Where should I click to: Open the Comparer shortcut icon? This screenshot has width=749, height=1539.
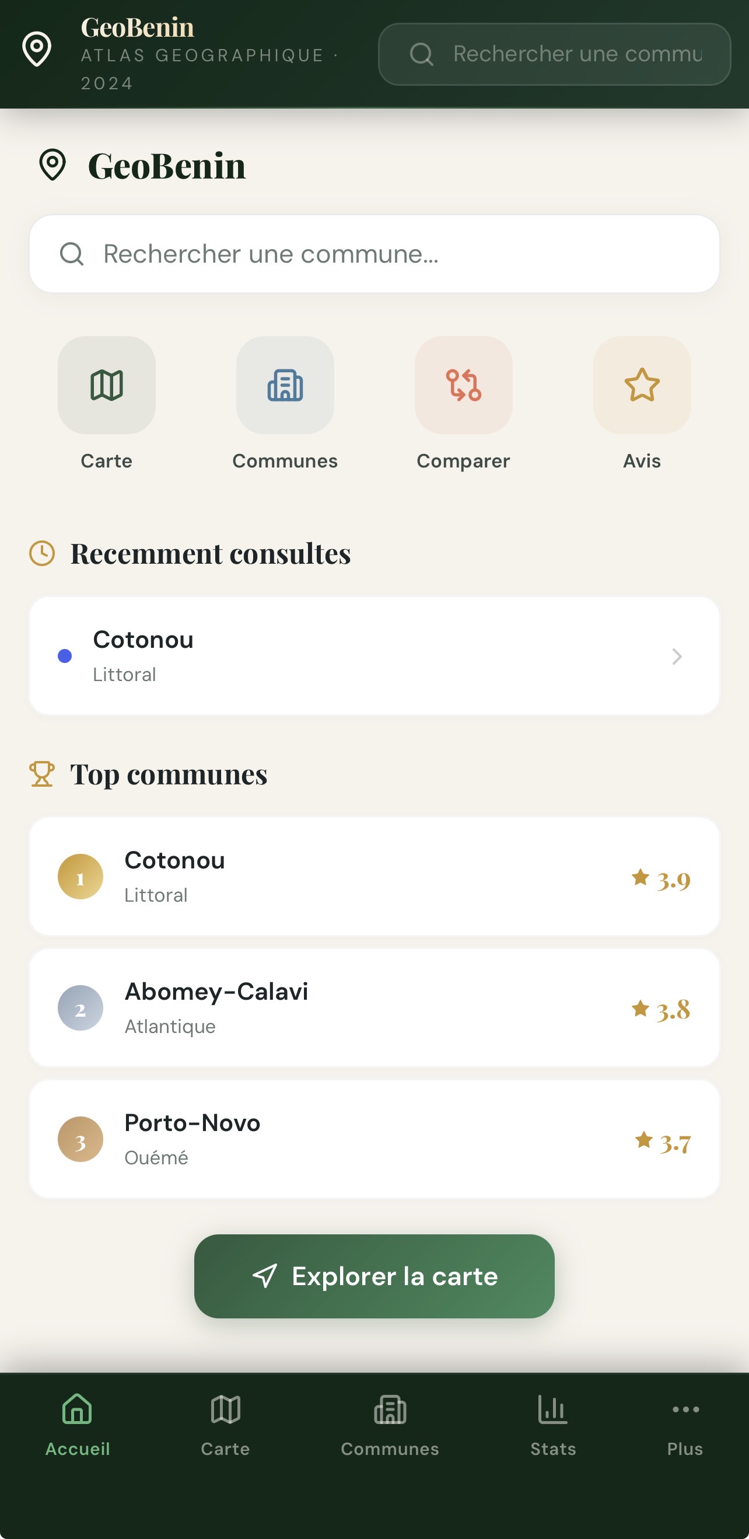click(x=464, y=385)
